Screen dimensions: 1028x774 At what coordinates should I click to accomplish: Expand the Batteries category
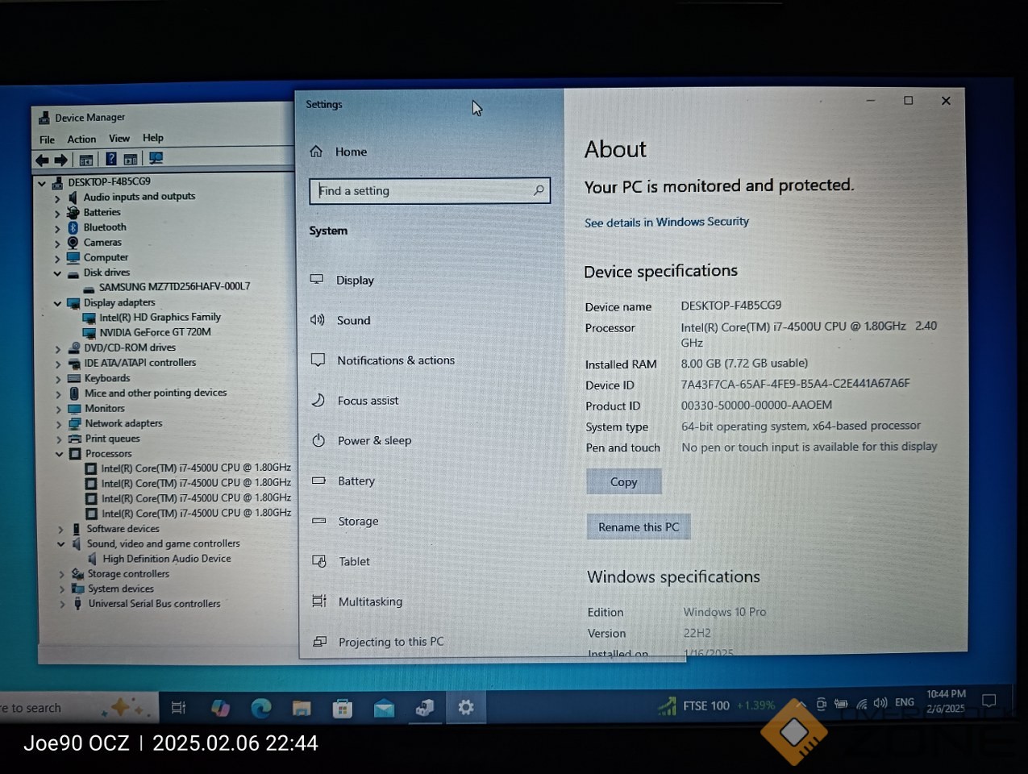(57, 214)
